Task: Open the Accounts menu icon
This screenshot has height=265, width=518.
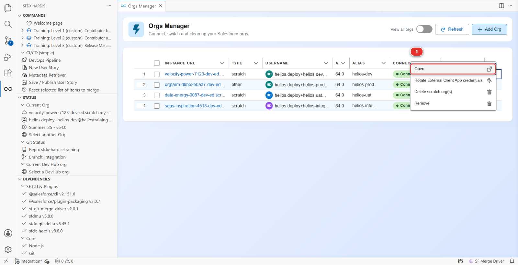Action: point(8,233)
